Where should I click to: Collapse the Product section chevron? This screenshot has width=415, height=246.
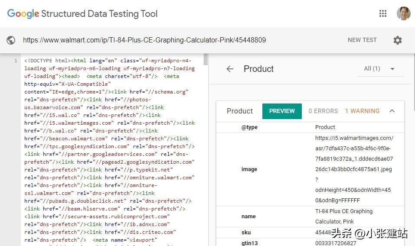[392, 111]
